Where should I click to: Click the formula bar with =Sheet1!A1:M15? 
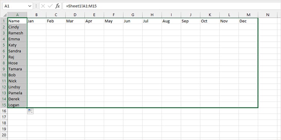[172, 6]
